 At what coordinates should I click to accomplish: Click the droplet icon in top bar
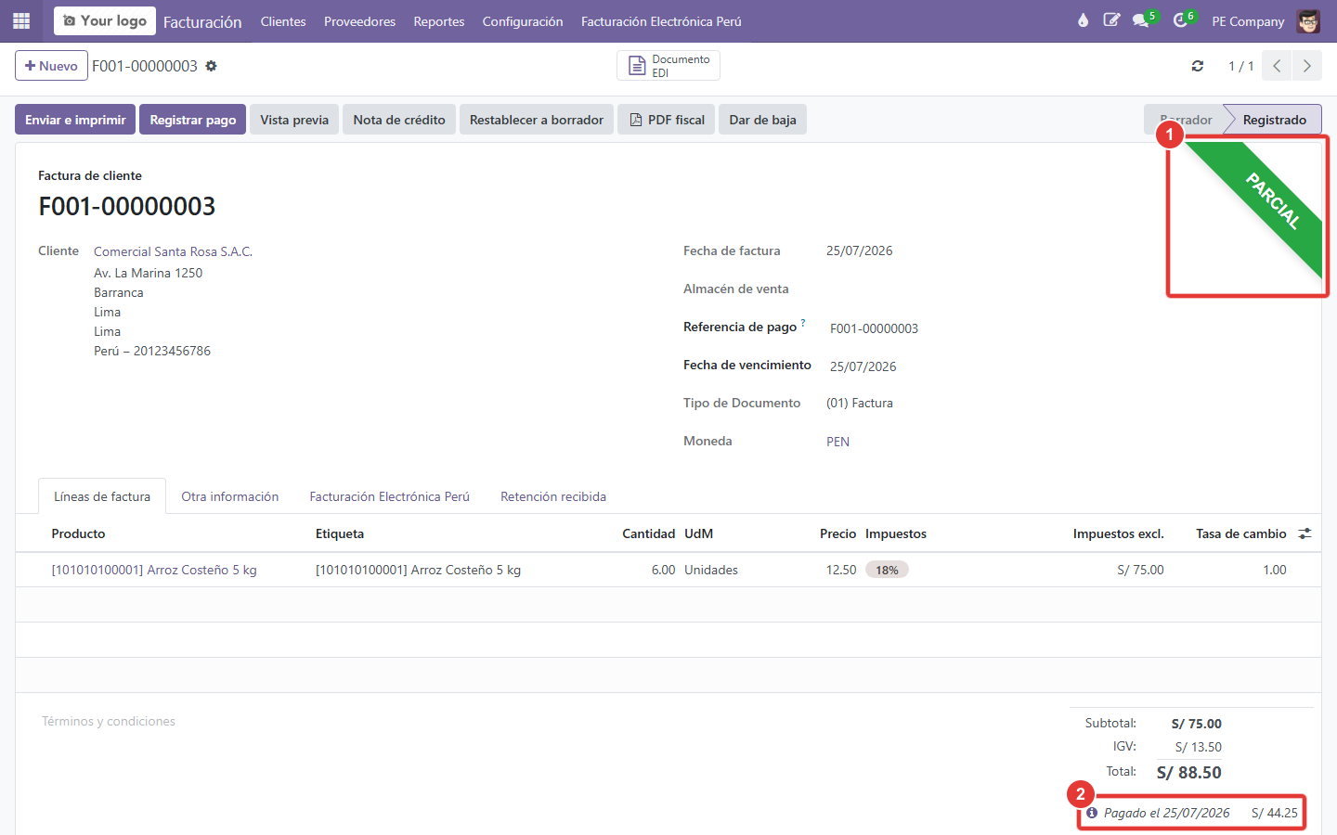click(1083, 20)
